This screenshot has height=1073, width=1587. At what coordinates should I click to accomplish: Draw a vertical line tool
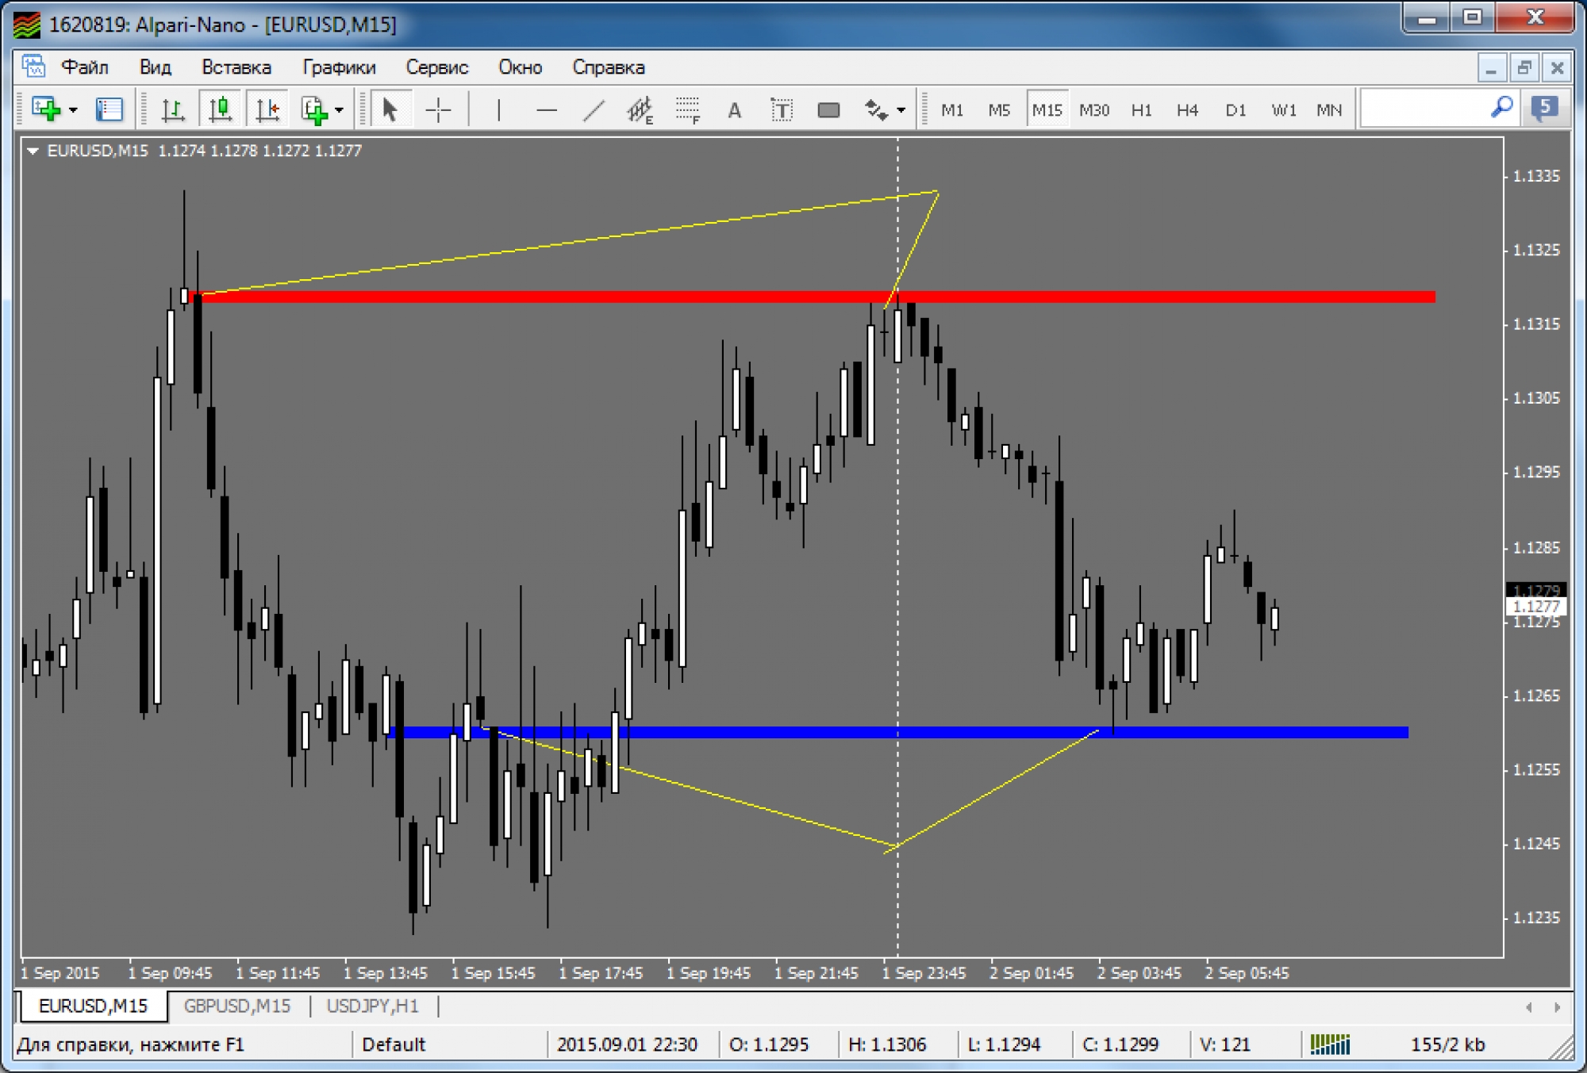tap(498, 109)
